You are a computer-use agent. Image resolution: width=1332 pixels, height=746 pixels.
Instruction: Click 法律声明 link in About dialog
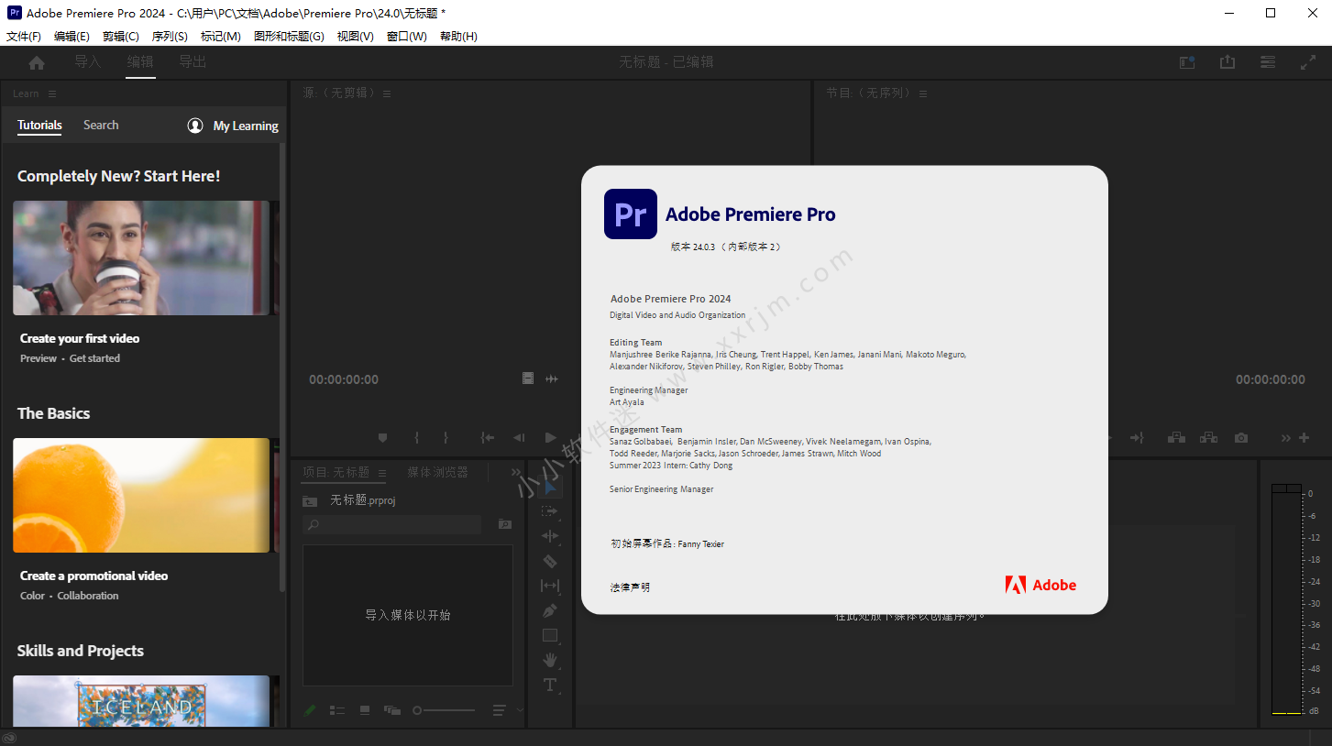630,587
